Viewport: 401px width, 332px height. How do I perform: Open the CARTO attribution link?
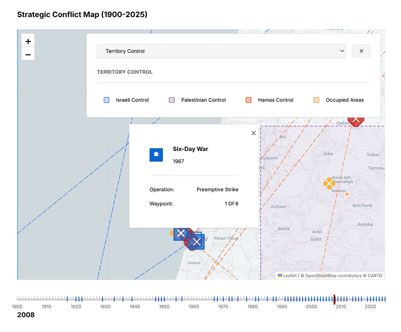coord(375,276)
